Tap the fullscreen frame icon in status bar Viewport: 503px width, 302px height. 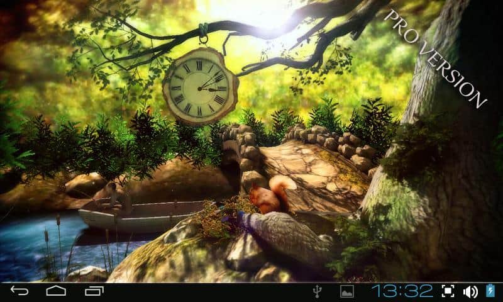point(448,291)
